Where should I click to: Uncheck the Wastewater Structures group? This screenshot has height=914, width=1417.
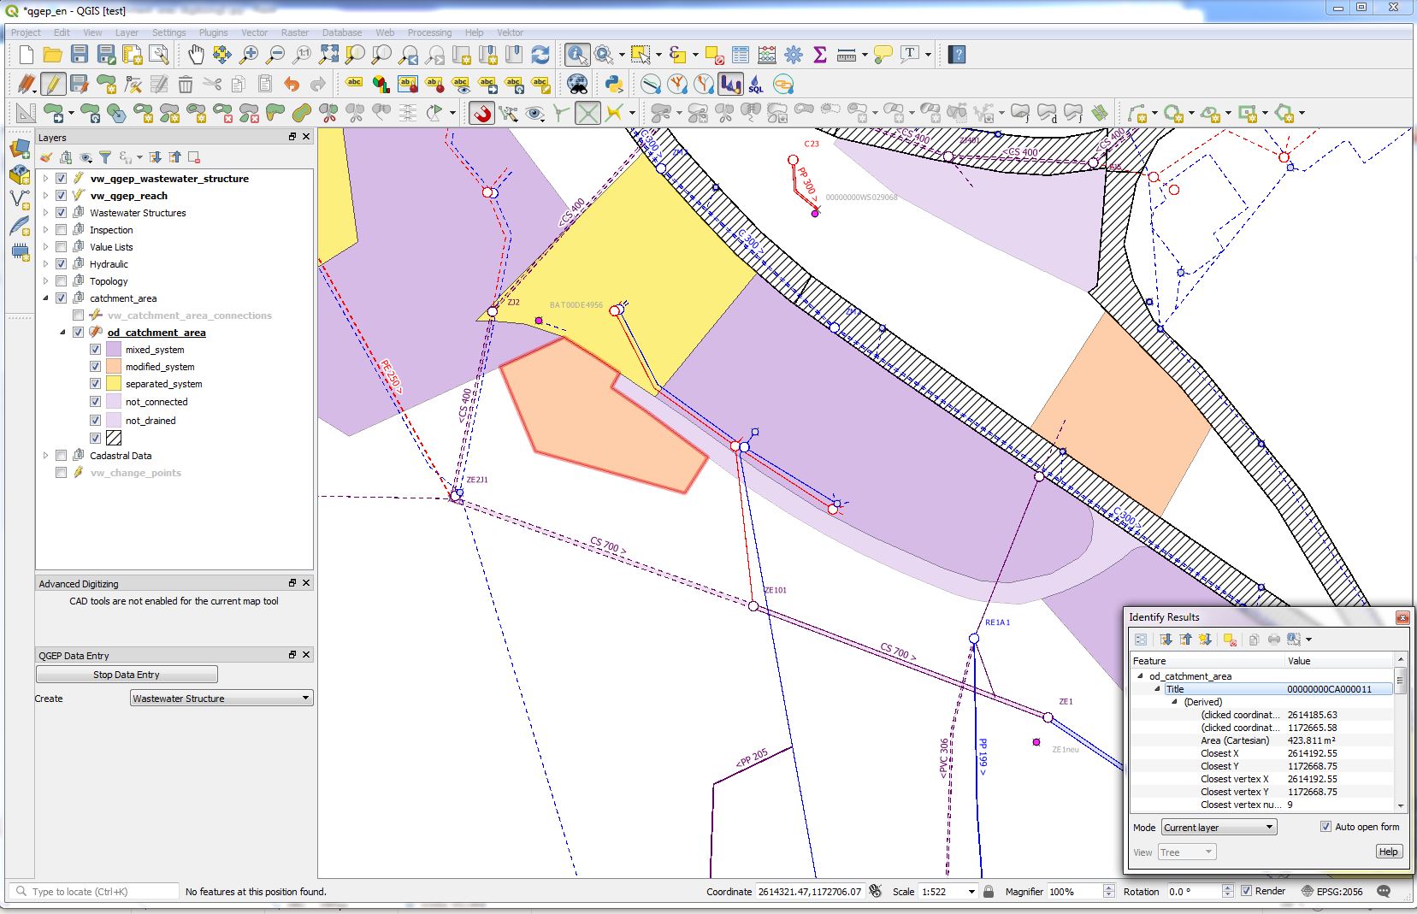point(61,213)
